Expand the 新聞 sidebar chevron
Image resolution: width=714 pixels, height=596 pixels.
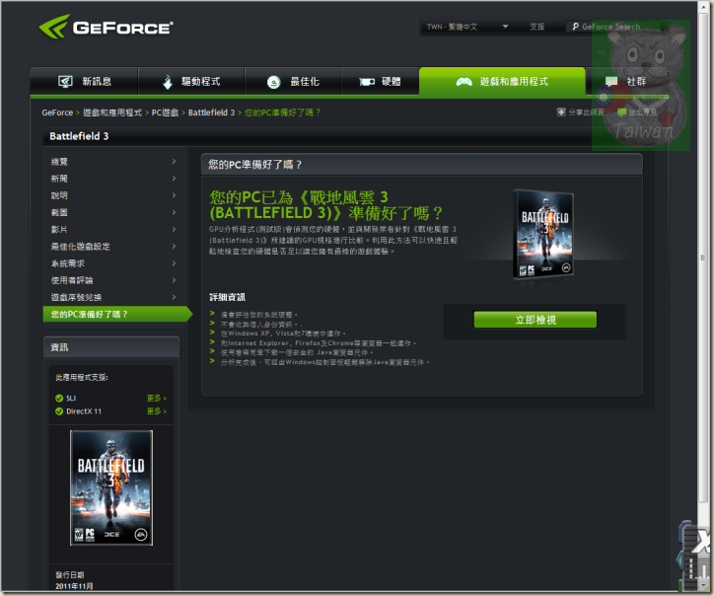click(174, 179)
